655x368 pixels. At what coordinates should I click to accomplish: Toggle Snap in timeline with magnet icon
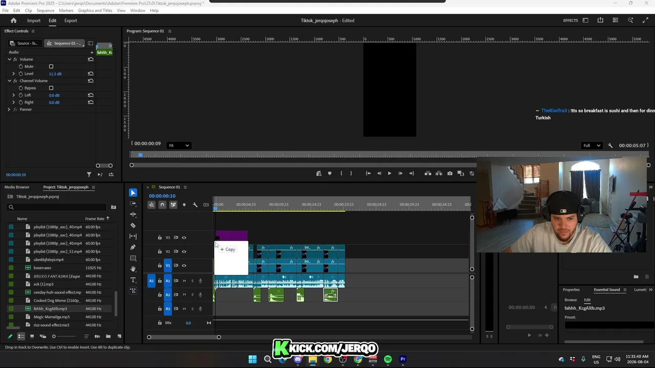point(162,205)
